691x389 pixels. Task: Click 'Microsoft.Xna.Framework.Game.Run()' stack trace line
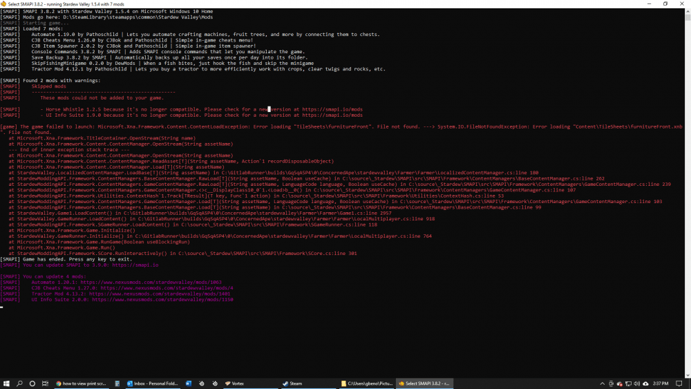[x=61, y=248]
